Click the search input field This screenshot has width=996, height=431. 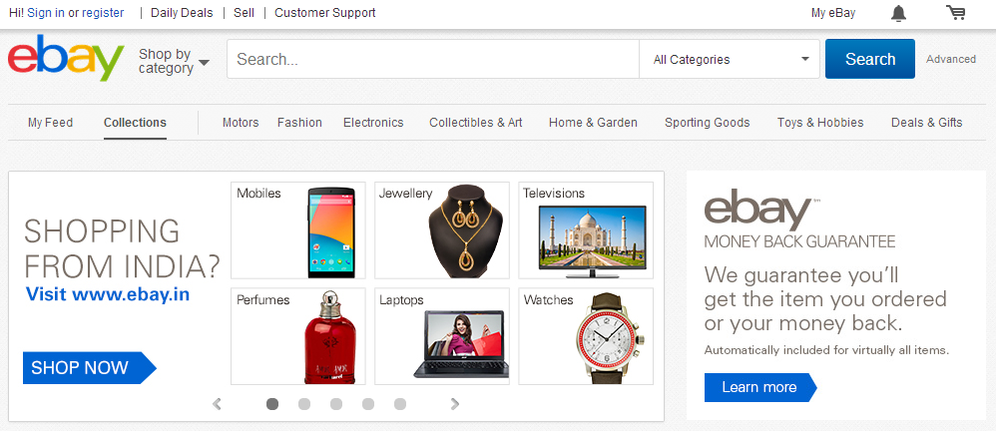point(433,59)
